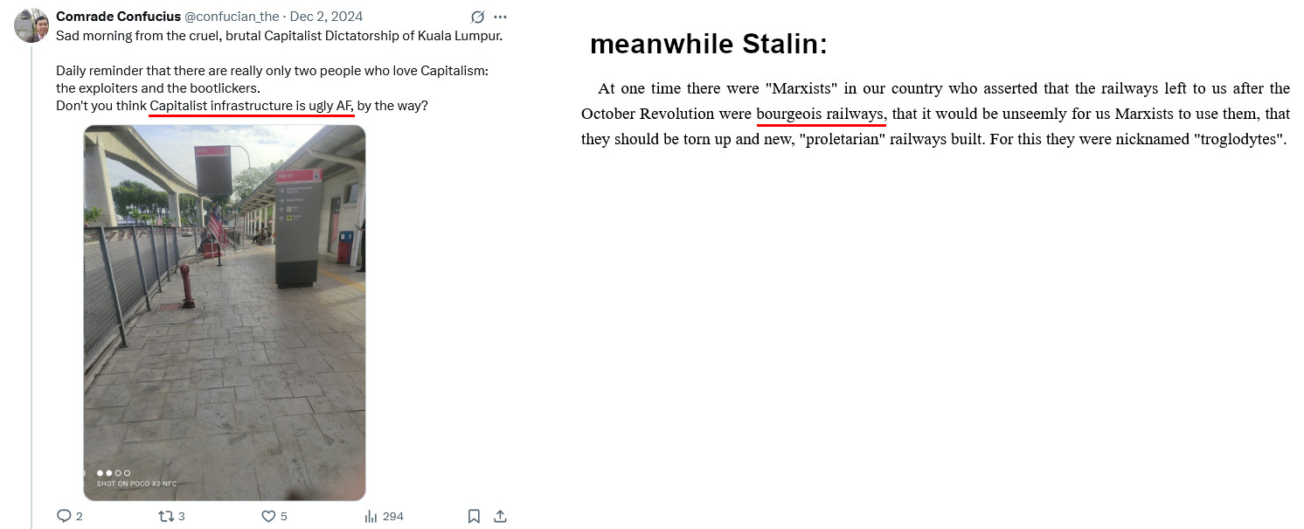Click the repost arrows icon
Screen dimensions: 1304x529
click(x=165, y=516)
